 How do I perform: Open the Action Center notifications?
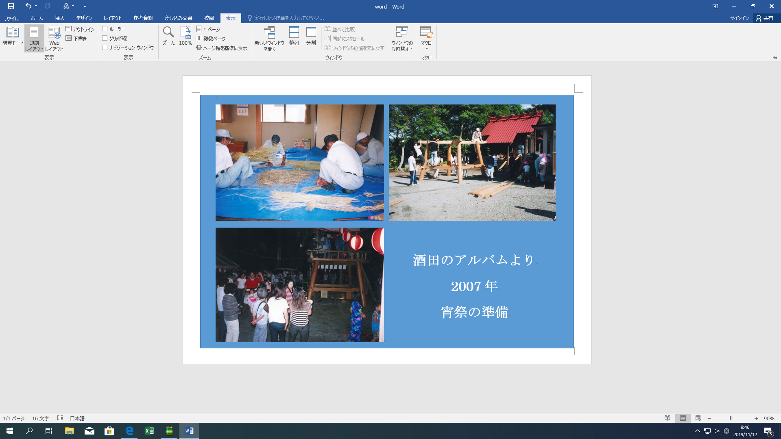click(x=768, y=431)
